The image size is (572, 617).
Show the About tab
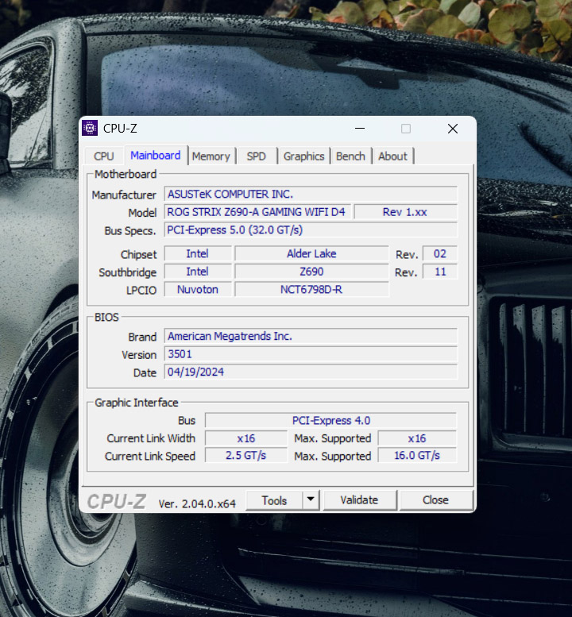tap(393, 156)
